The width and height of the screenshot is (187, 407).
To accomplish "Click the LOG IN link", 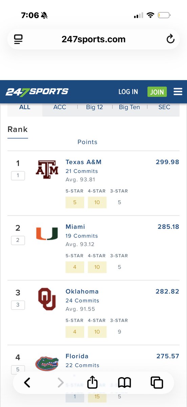I will (128, 92).
